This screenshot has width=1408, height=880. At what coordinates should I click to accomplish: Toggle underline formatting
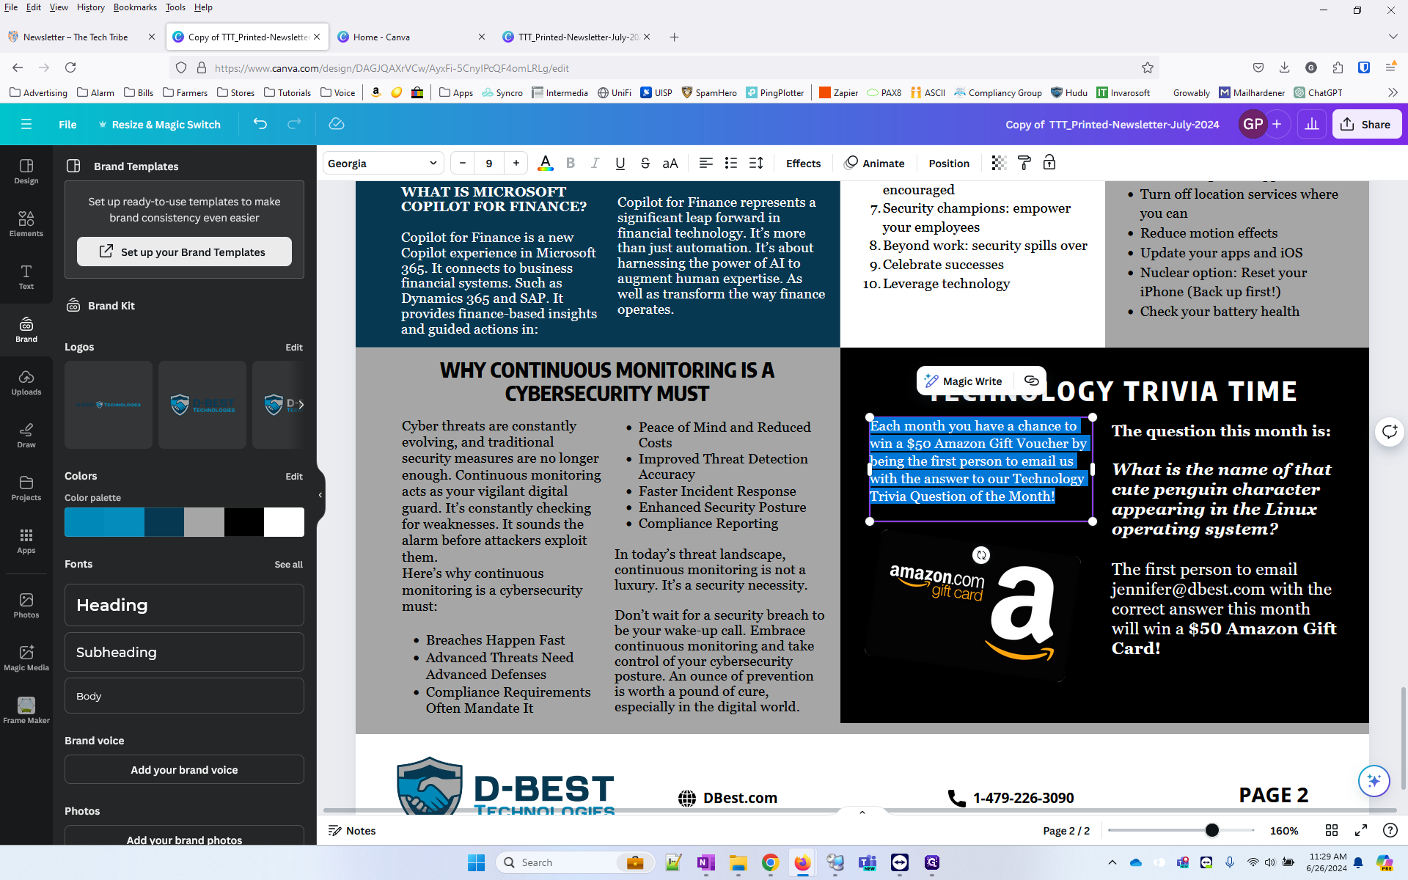point(620,163)
